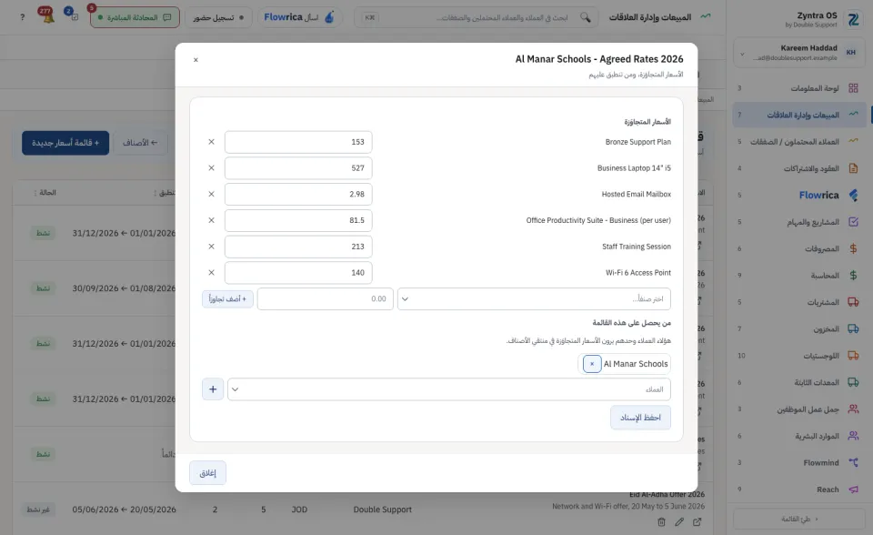Remove the Office Productivity Suite override
The height and width of the screenshot is (535, 873).
(211, 221)
